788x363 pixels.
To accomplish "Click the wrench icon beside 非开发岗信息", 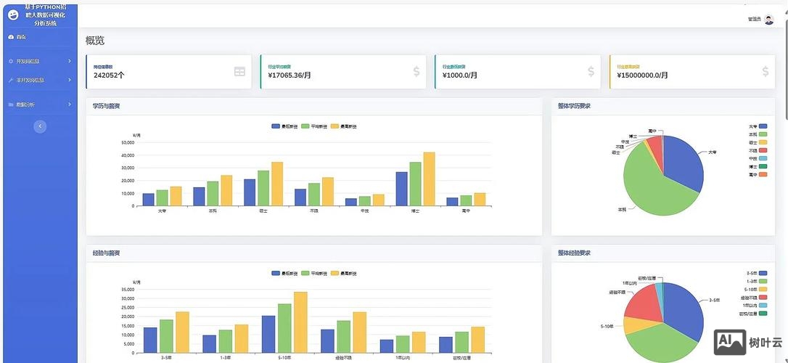I will pyautogui.click(x=11, y=80).
